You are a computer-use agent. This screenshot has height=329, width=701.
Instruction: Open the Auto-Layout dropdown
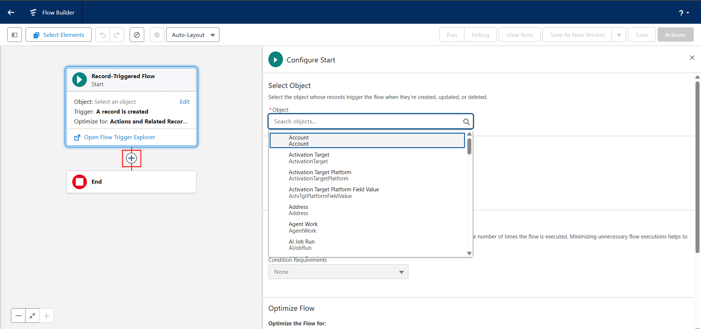tap(193, 35)
